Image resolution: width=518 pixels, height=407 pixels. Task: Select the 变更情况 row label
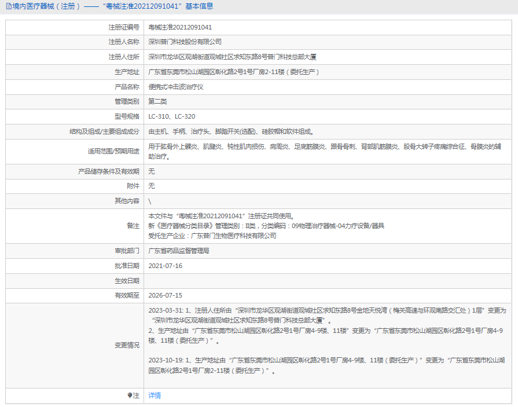click(127, 345)
